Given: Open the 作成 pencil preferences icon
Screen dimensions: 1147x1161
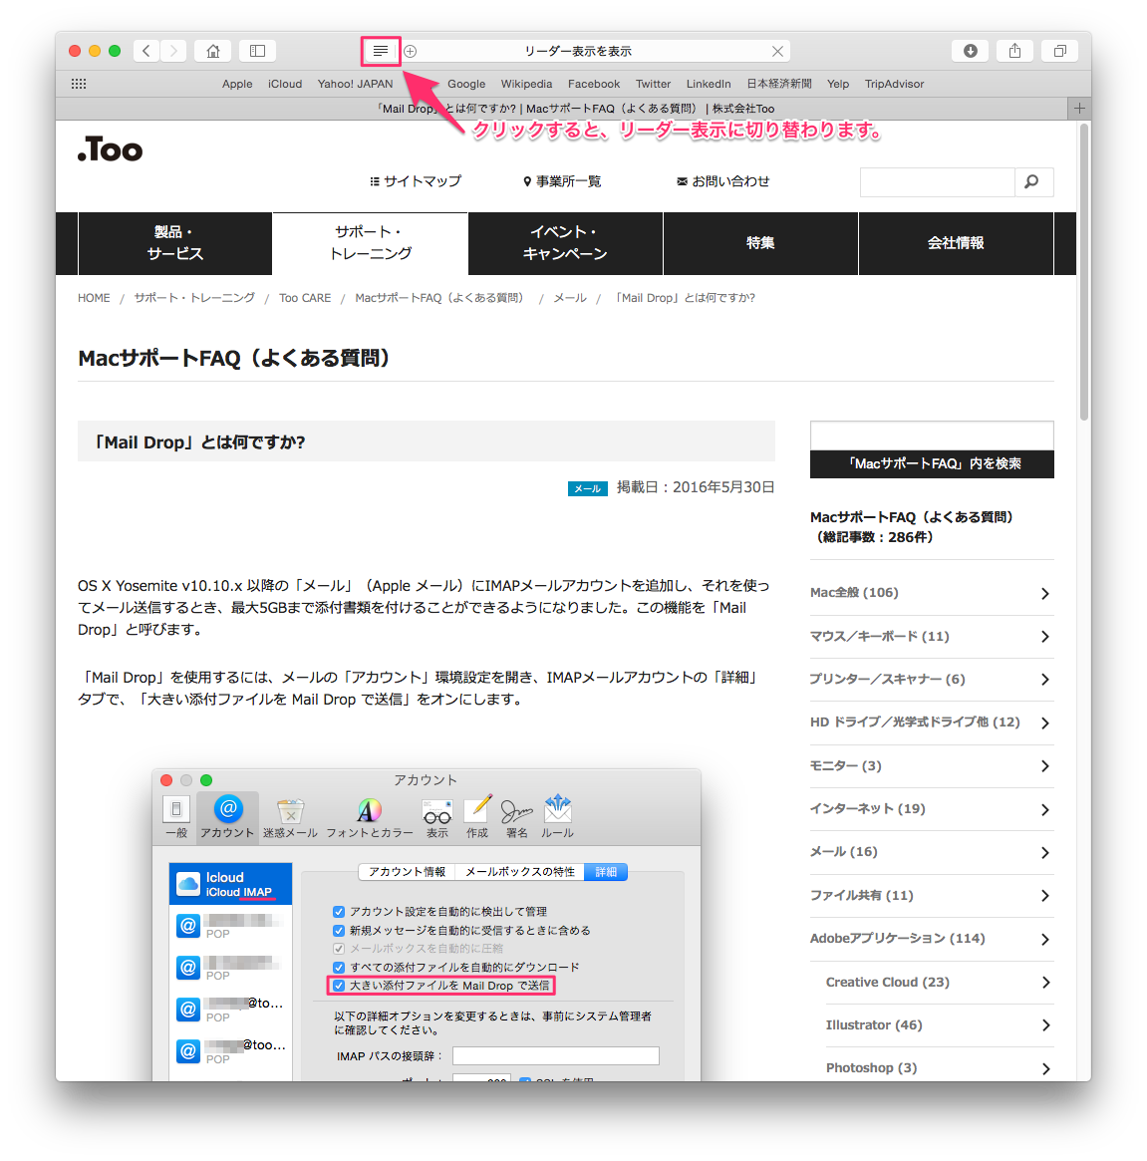Looking at the screenshot, I should coord(477,817).
